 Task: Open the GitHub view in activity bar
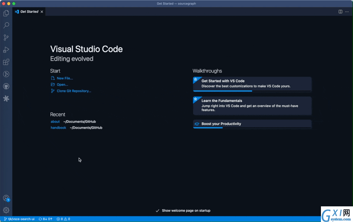coord(6,86)
